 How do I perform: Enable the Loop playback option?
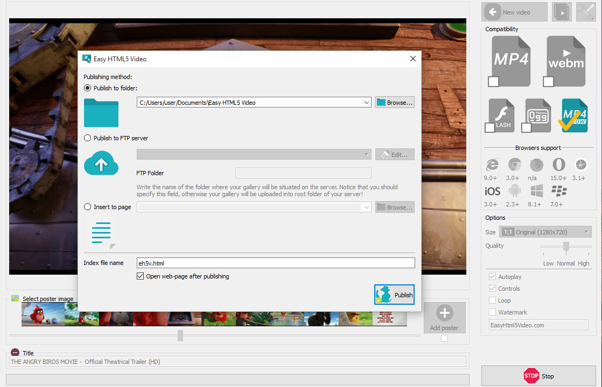pyautogui.click(x=492, y=300)
